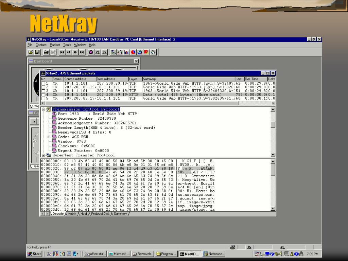
Task: Switch to the Host tab
Action: click(x=84, y=214)
